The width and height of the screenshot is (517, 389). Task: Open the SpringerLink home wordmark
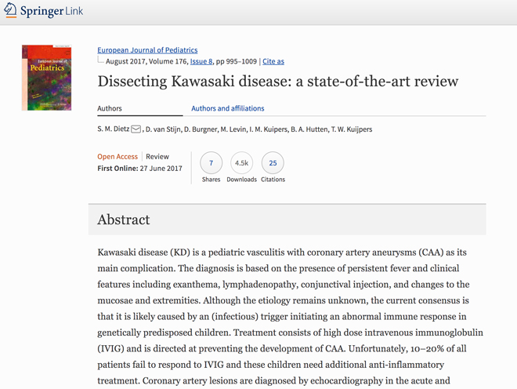(52, 11)
